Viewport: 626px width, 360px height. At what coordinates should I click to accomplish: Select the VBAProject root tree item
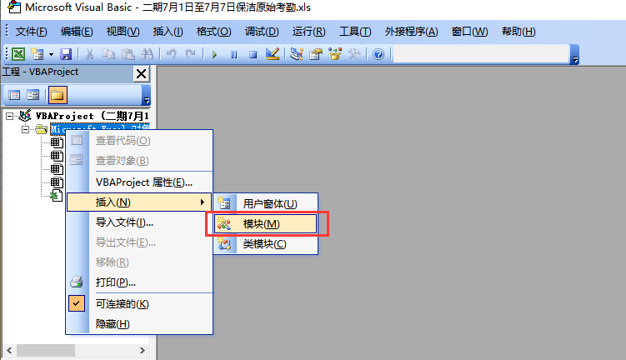click(x=93, y=116)
